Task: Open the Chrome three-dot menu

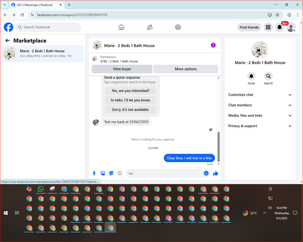Action: tap(298, 15)
